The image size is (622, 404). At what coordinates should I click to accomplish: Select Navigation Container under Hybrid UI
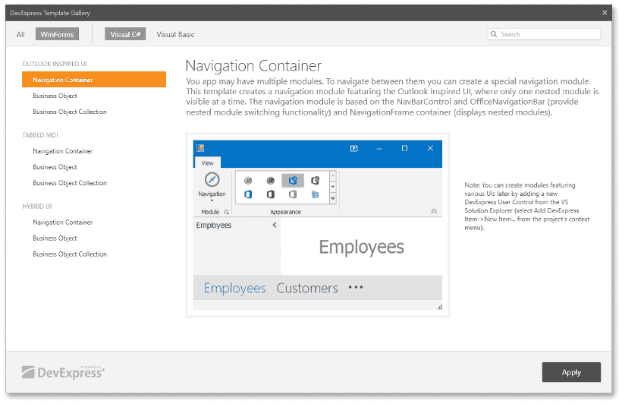(x=63, y=222)
